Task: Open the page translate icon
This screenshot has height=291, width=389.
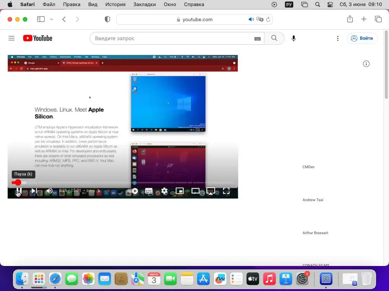Action: [x=260, y=19]
